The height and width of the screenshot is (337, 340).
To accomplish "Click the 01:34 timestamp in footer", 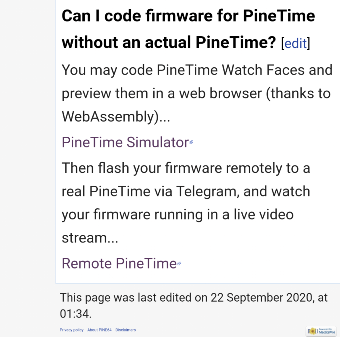I will click(75, 314).
